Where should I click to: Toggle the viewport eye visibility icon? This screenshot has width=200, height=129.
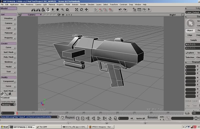pyautogui.click(x=63, y=15)
